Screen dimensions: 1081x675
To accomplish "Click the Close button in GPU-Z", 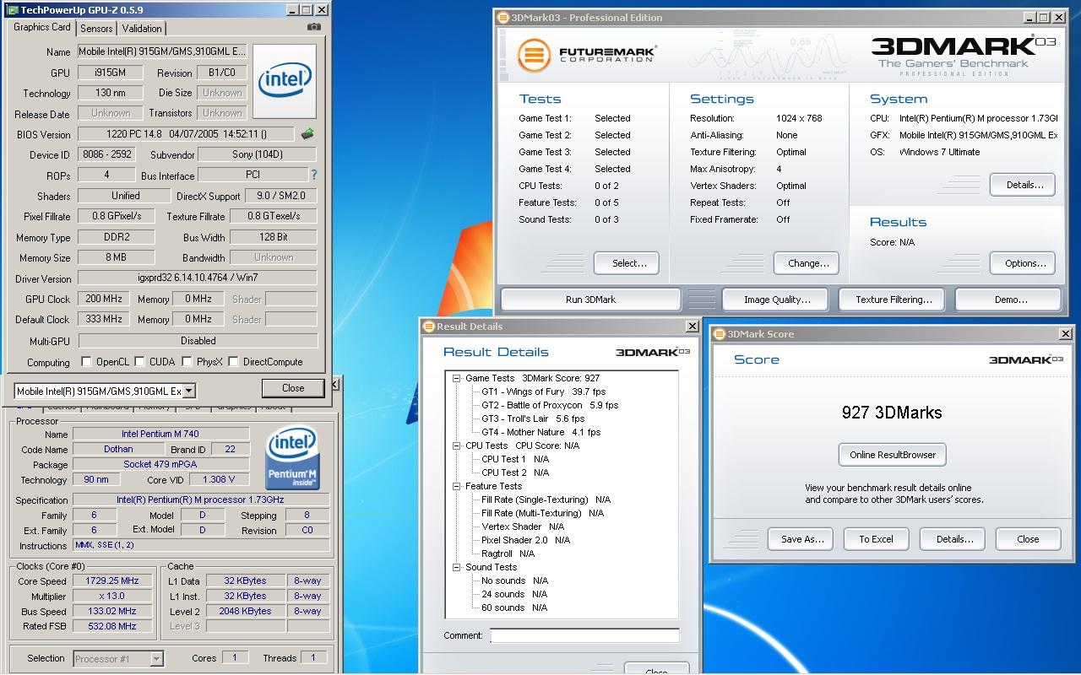I will click(x=293, y=388).
